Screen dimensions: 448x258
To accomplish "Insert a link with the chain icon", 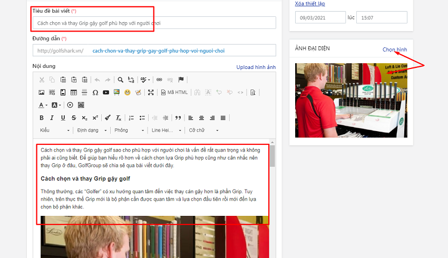I will point(159,80).
